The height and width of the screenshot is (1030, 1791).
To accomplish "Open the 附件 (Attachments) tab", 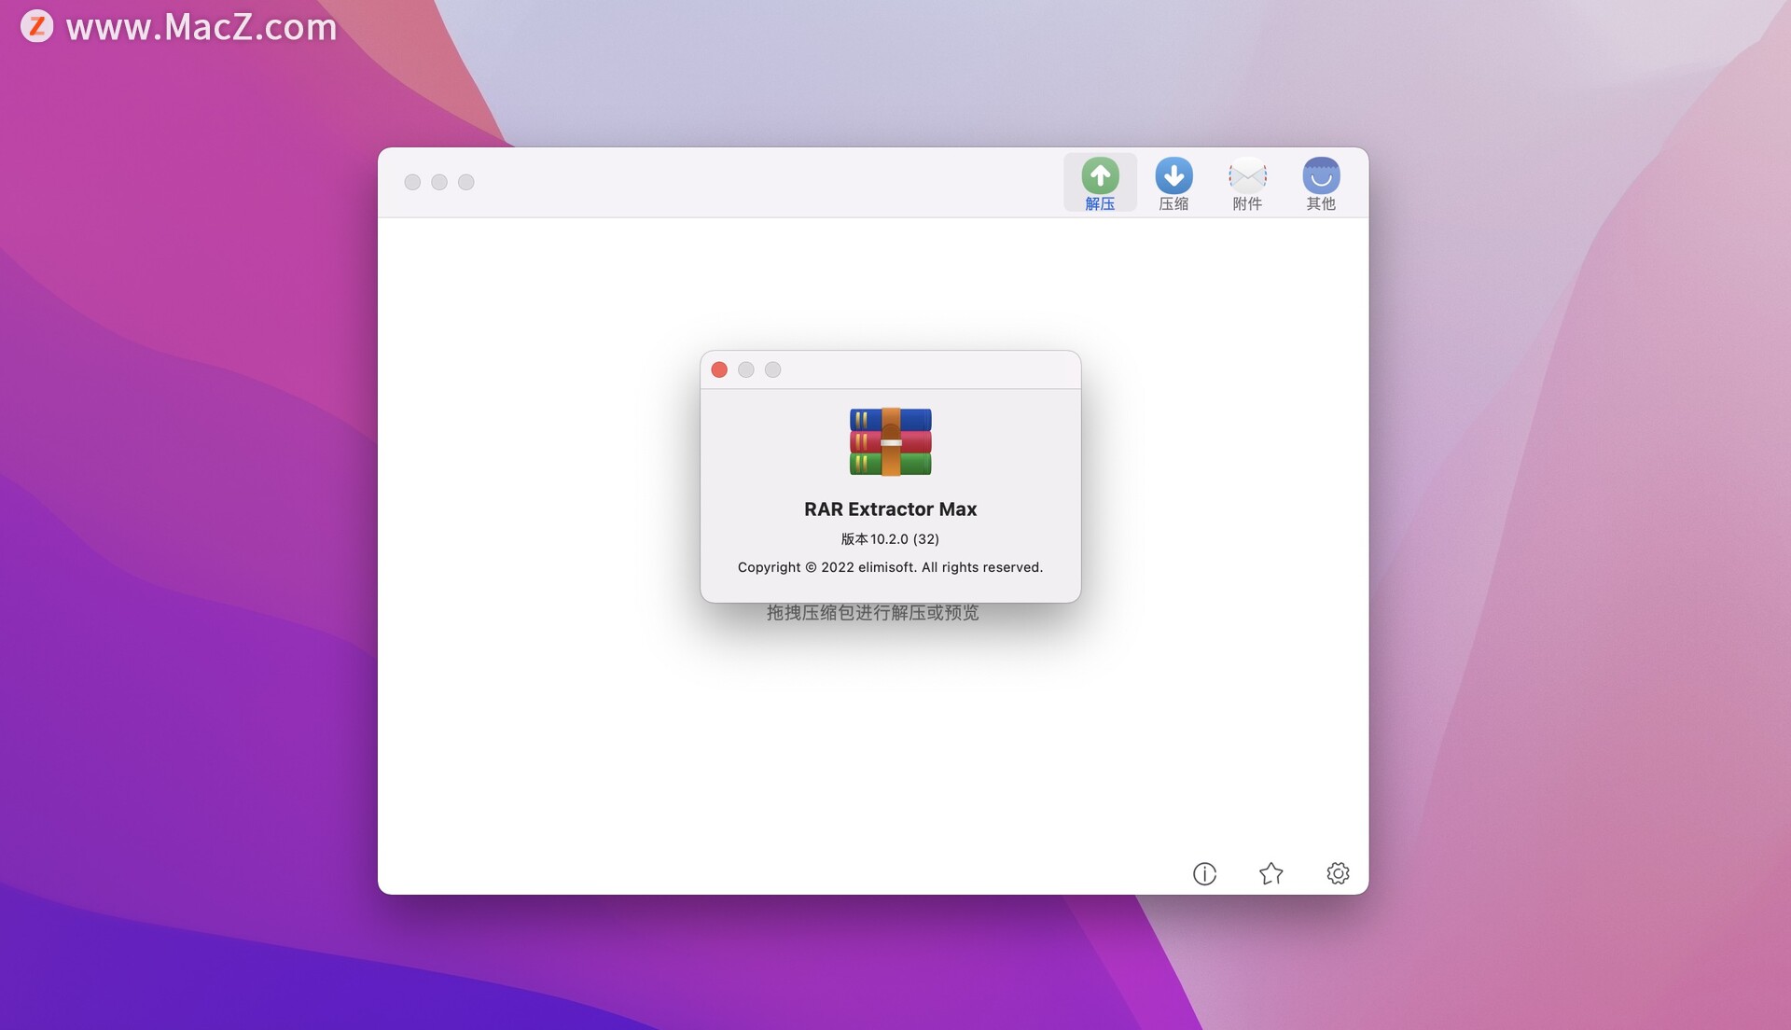I will [x=1247, y=183].
